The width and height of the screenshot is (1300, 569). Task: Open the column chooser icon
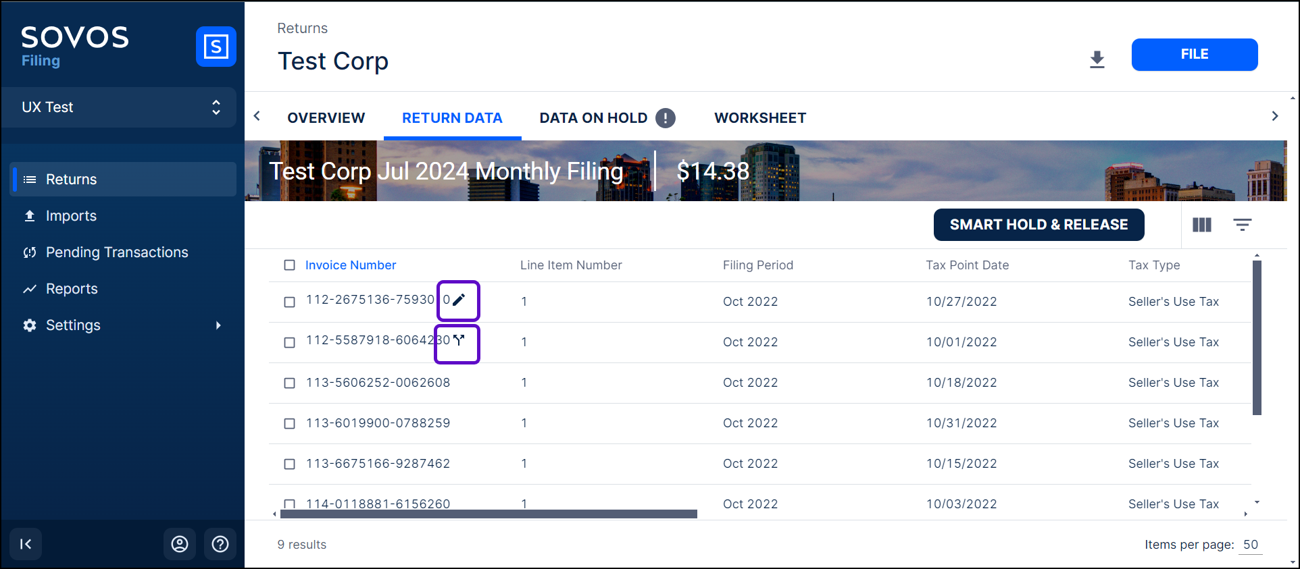click(x=1201, y=225)
